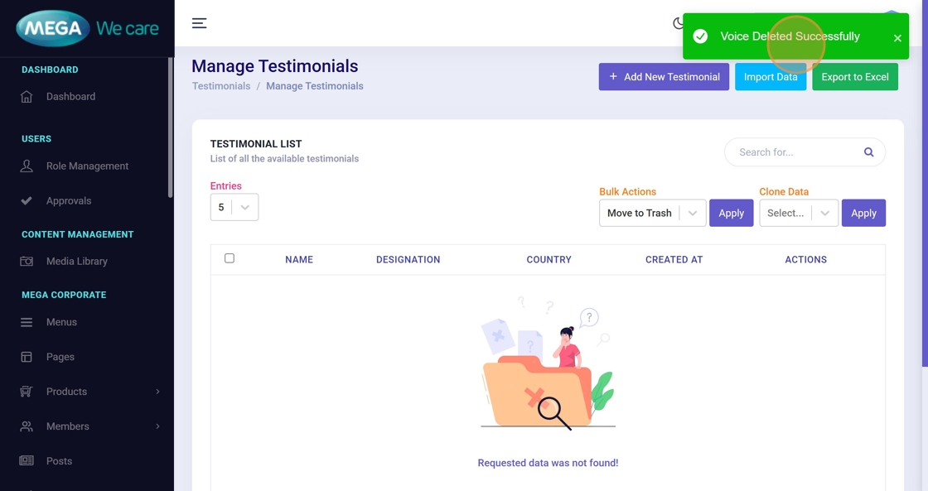Open the Move to Trash bulk actions dropdown
Image resolution: width=928 pixels, height=491 pixels.
click(x=652, y=213)
